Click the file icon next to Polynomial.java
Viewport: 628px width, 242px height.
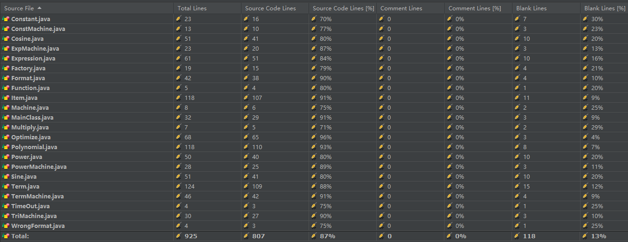(x=6, y=147)
